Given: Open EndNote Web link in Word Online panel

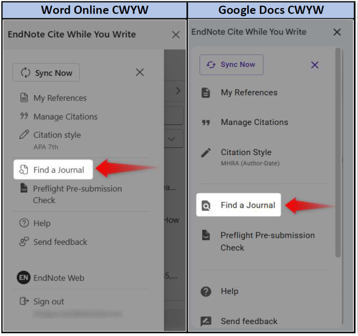Looking at the screenshot, I should [59, 278].
